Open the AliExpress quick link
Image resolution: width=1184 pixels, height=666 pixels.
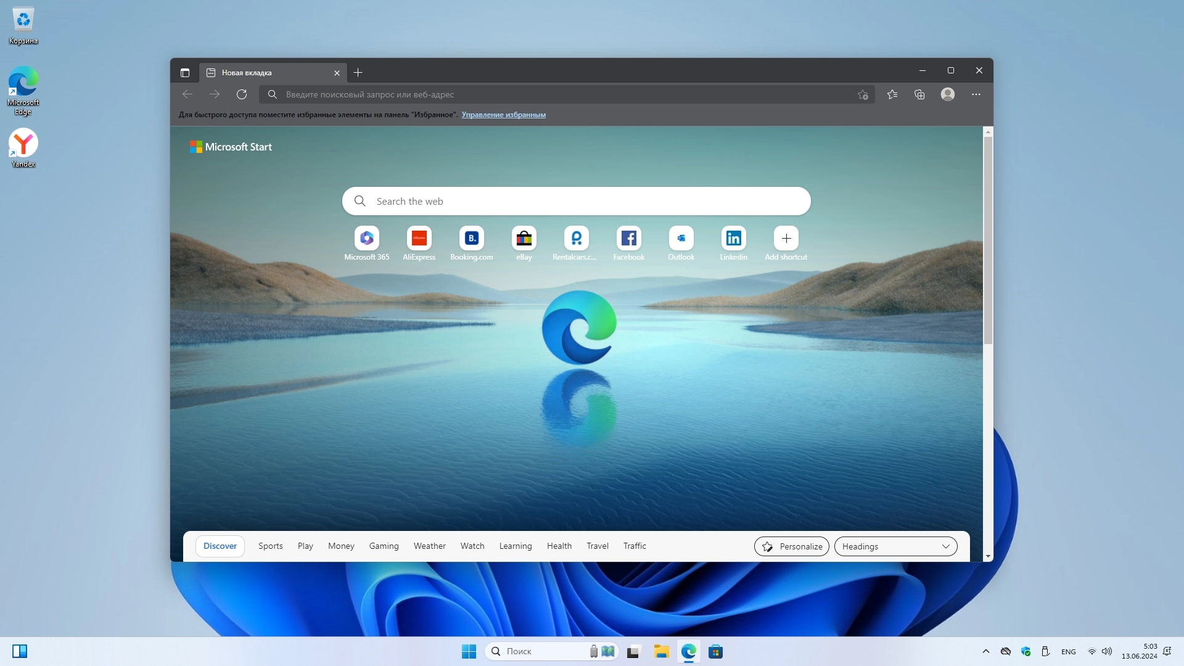point(419,239)
